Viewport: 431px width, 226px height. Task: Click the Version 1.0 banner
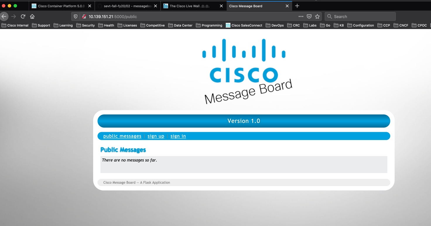(244, 121)
